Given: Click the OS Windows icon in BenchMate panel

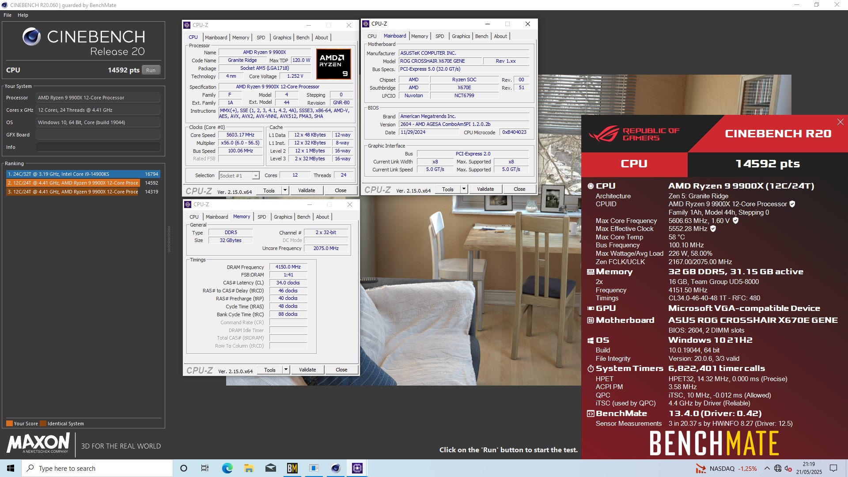Looking at the screenshot, I should click(591, 341).
